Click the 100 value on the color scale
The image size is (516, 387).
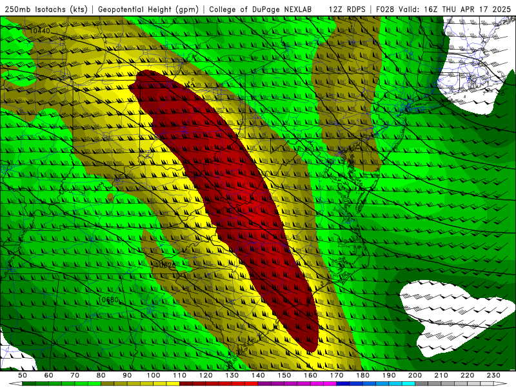tap(154, 375)
